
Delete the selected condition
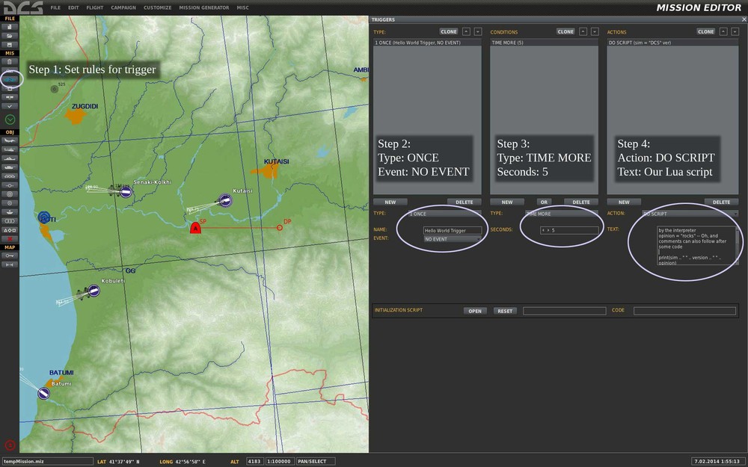[581, 202]
